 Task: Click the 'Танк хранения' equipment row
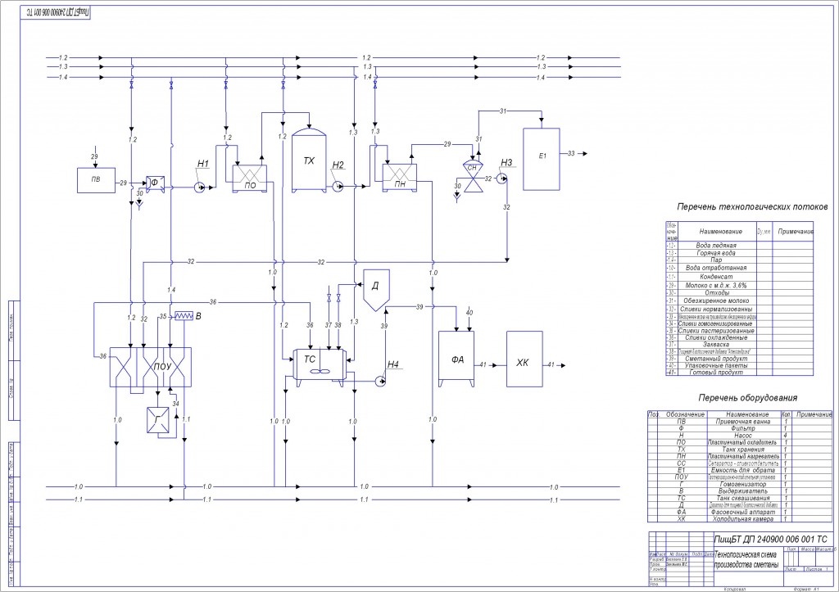[x=740, y=450]
